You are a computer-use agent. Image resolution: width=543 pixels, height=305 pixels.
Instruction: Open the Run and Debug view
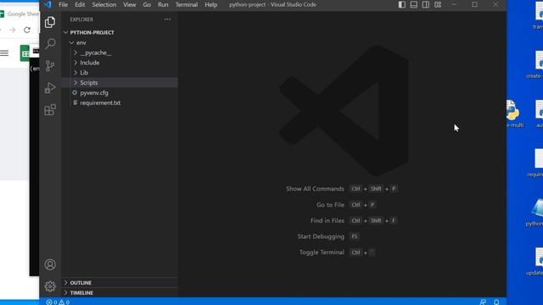(50, 88)
